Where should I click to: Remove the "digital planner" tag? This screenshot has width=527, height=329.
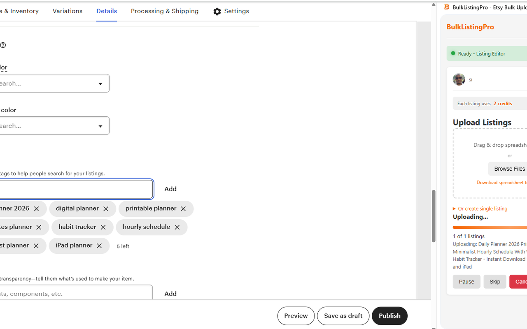(106, 209)
